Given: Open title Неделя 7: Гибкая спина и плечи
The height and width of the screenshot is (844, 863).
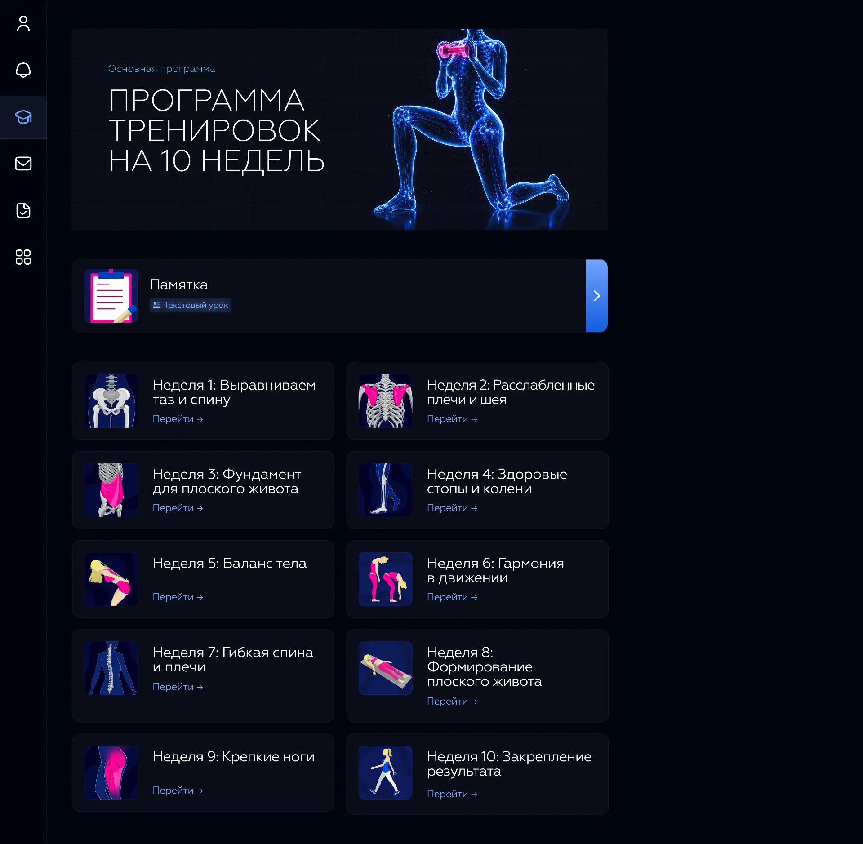Looking at the screenshot, I should click(x=233, y=660).
